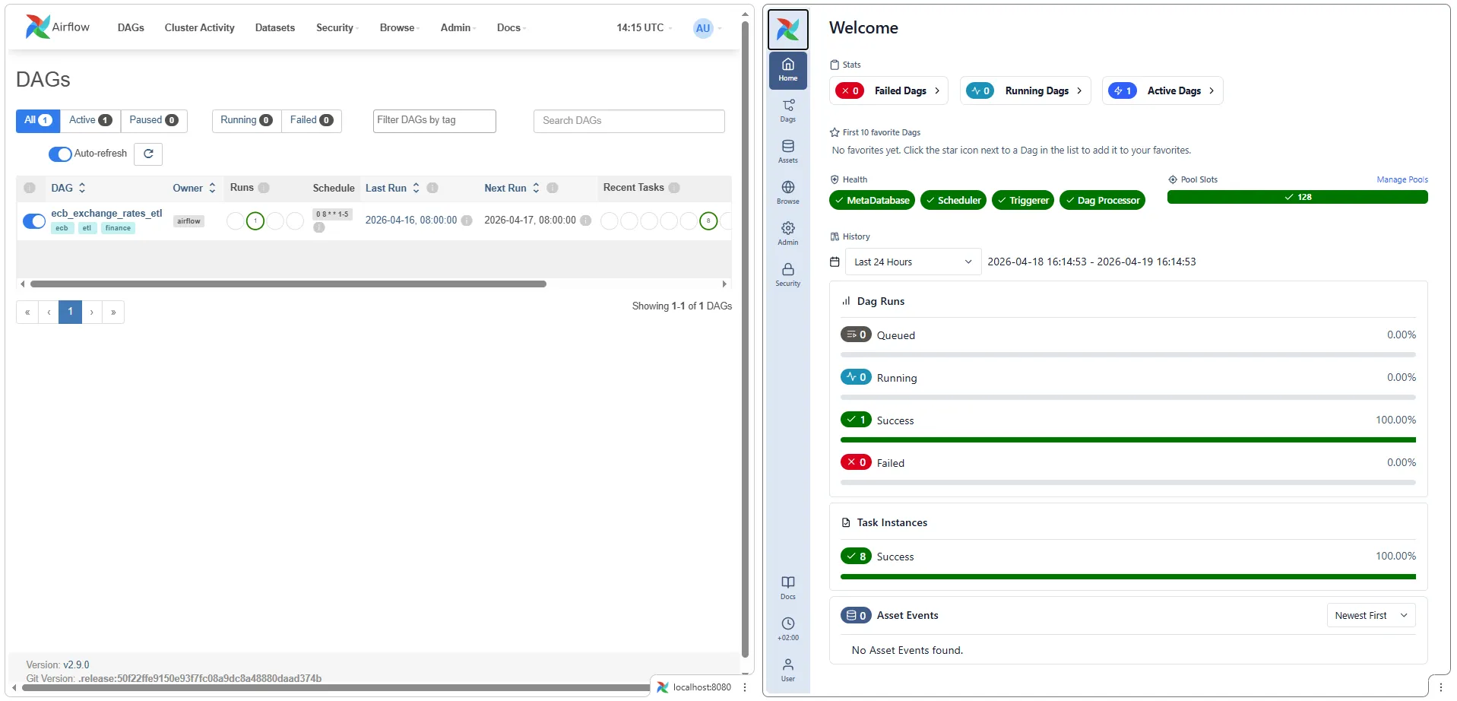The width and height of the screenshot is (1457, 701).
Task: Click the refresh DAGs list icon
Action: pyautogui.click(x=148, y=154)
